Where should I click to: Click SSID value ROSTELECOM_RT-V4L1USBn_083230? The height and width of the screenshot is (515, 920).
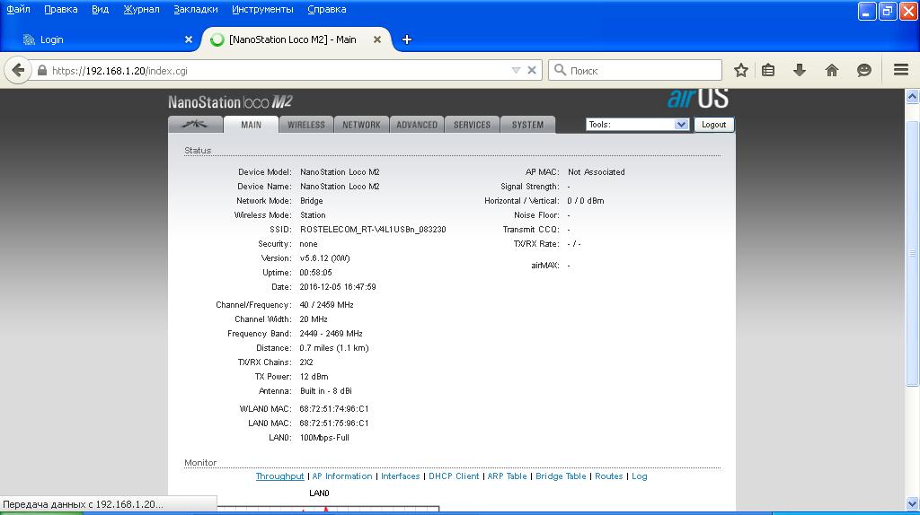[373, 230]
